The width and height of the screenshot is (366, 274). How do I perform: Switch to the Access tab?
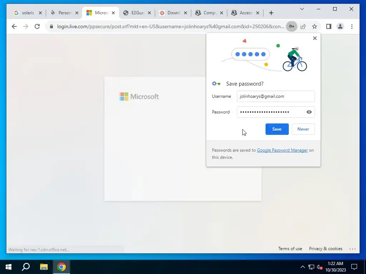(246, 13)
